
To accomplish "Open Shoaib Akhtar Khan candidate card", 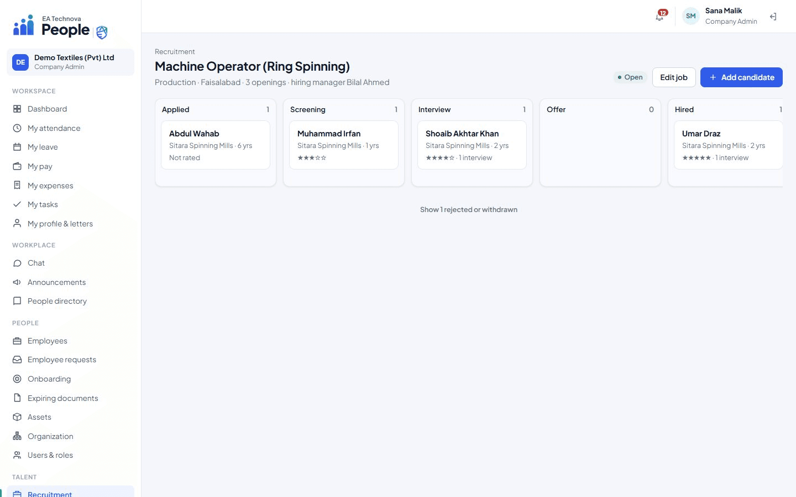I will pos(472,145).
